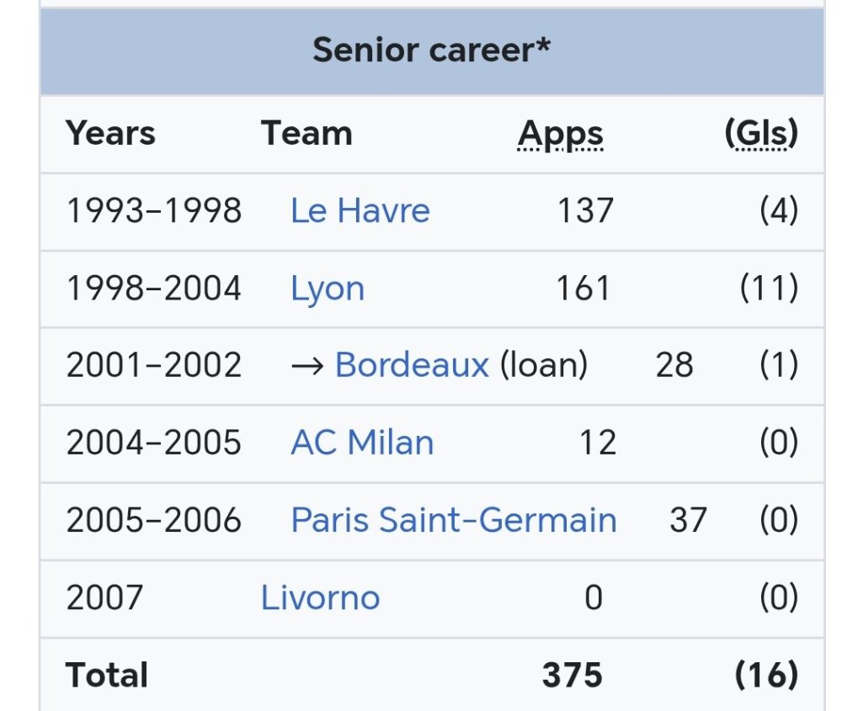The height and width of the screenshot is (711, 842).
Task: Open the Lyon team link
Action: [x=327, y=289]
